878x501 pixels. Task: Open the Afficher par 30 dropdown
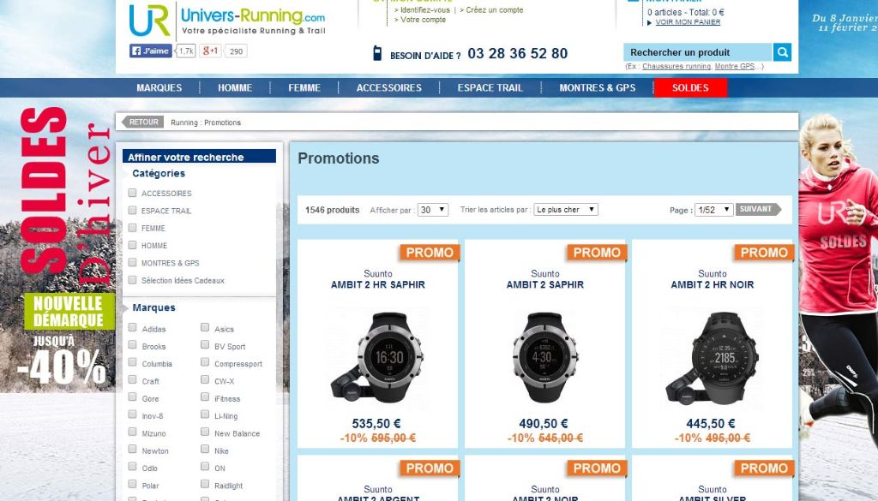433,210
